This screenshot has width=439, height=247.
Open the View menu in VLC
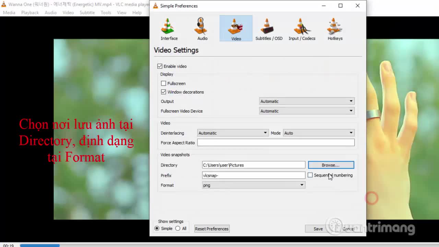[122, 12]
